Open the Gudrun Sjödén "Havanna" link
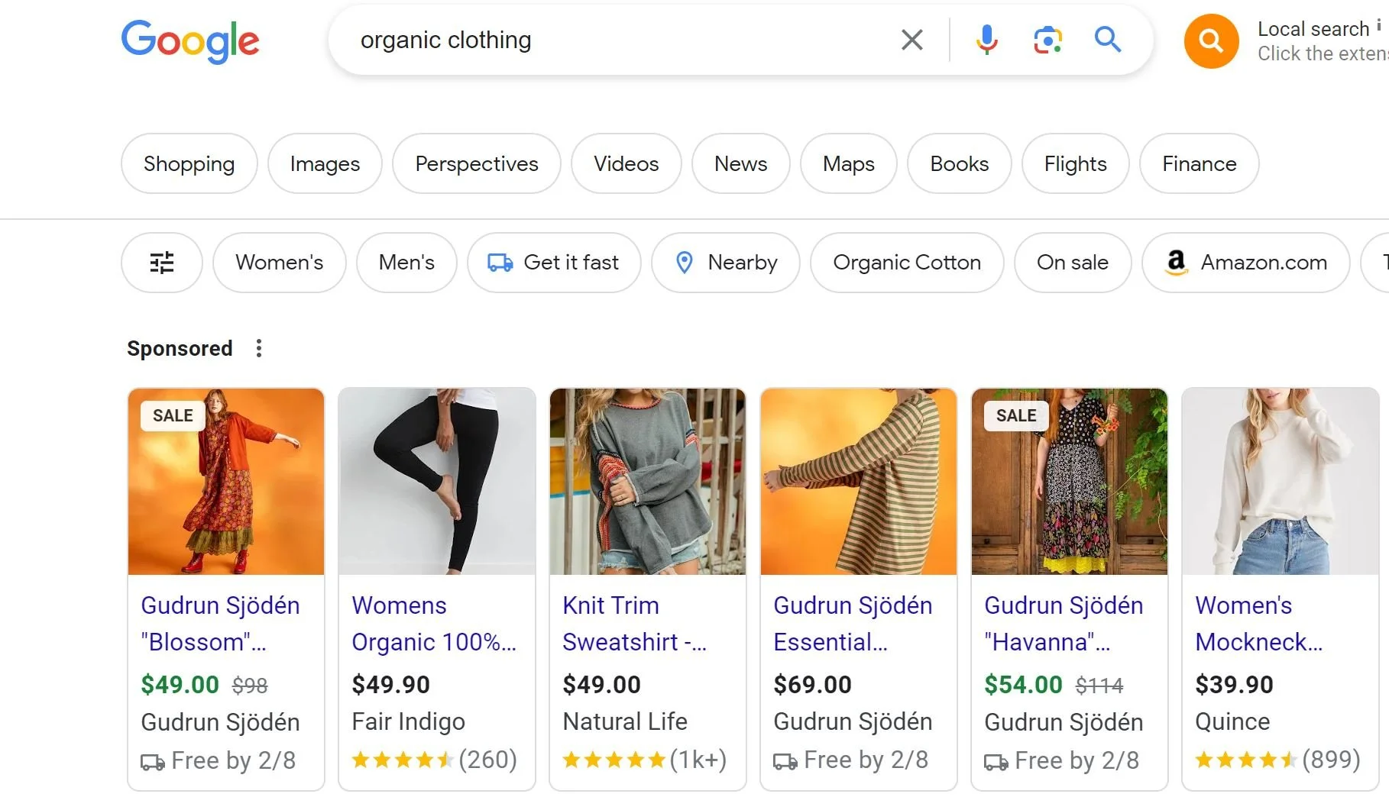This screenshot has height=810, width=1389. tap(1064, 624)
